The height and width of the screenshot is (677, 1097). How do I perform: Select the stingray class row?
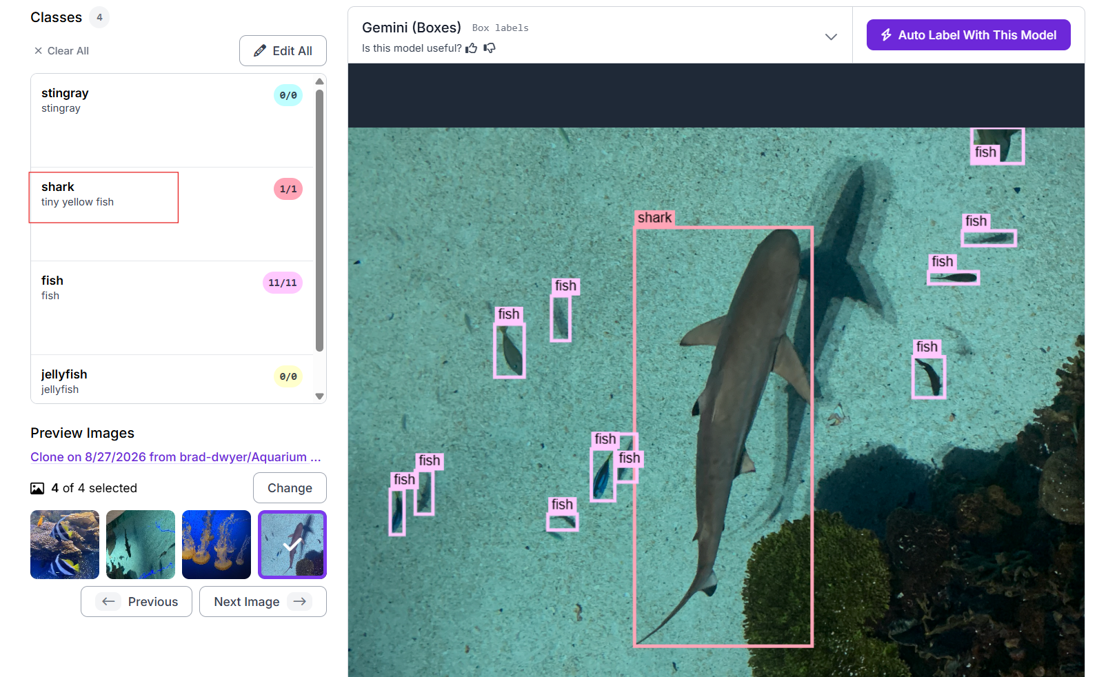click(172, 121)
